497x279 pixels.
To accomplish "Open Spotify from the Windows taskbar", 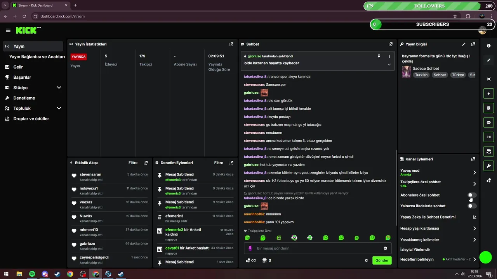I will 32,274.
